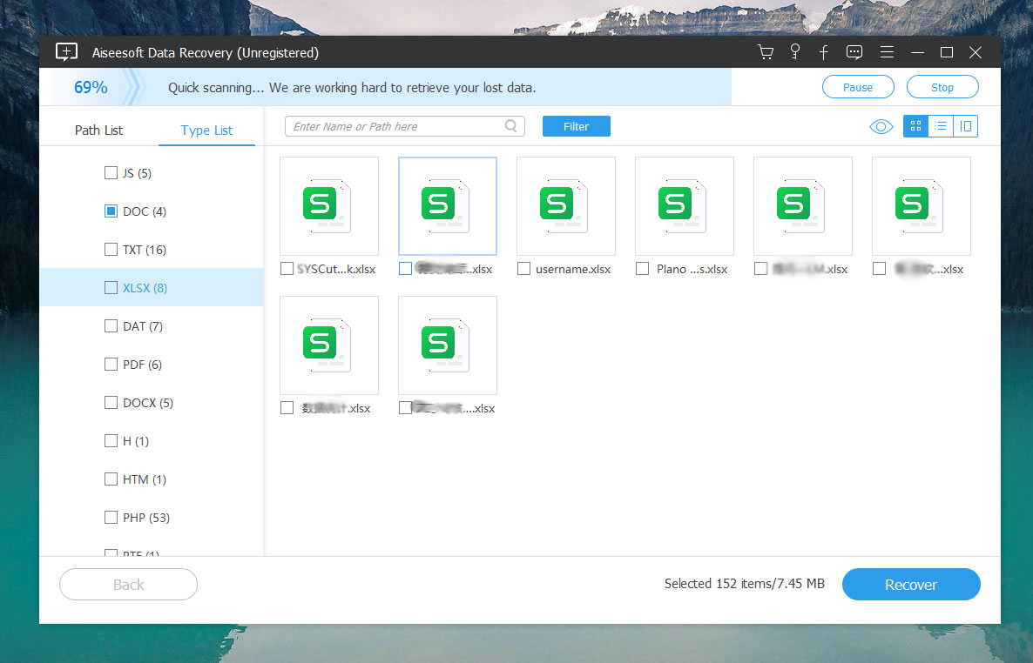Switch to content detail pane view

966,127
